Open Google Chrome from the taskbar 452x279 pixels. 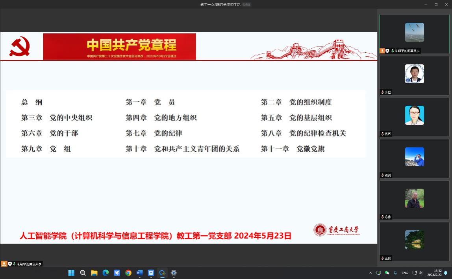(128, 273)
